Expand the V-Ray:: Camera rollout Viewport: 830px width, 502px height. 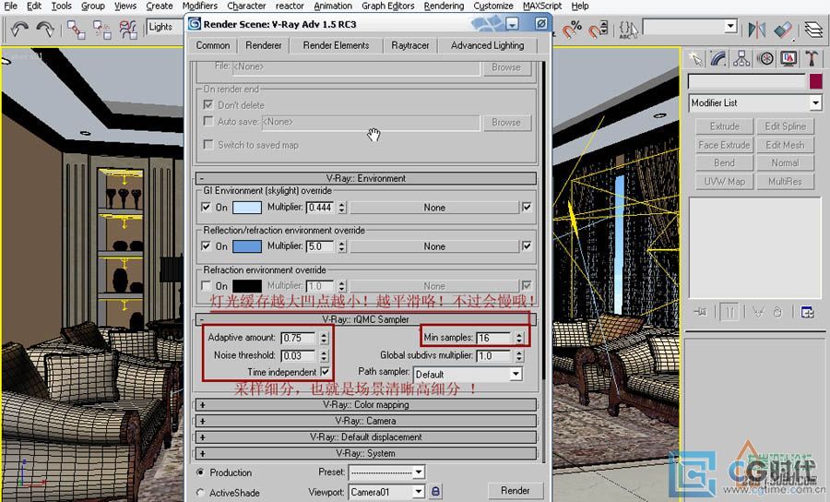point(366,421)
